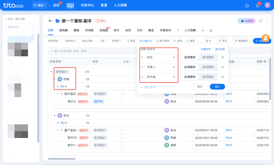Open 分组 (3) grouping tool
Image resolution: width=274 pixels, height=165 pixels.
click(x=145, y=41)
